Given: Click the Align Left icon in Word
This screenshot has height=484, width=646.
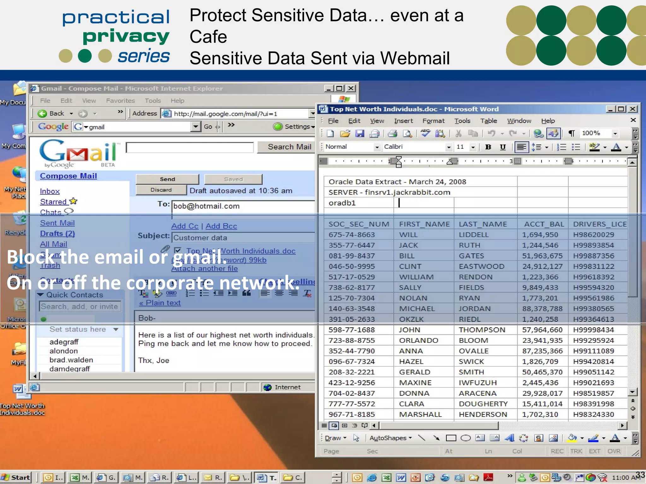Looking at the screenshot, I should click(521, 147).
